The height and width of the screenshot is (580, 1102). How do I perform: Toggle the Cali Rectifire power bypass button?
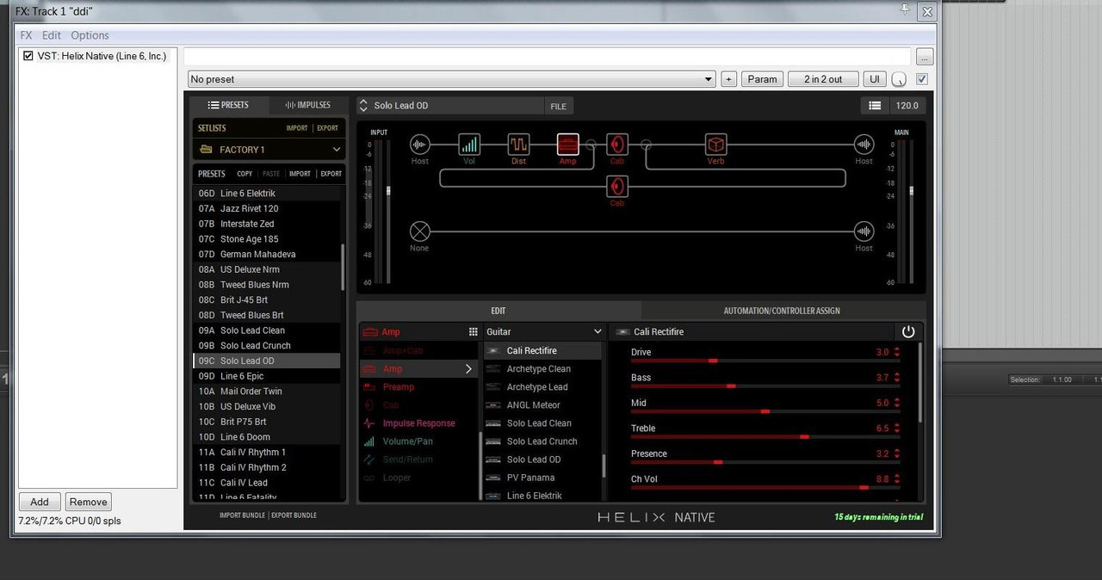(x=907, y=331)
